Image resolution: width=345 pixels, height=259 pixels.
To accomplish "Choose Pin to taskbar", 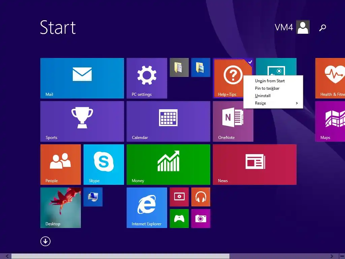I will click(273, 88).
